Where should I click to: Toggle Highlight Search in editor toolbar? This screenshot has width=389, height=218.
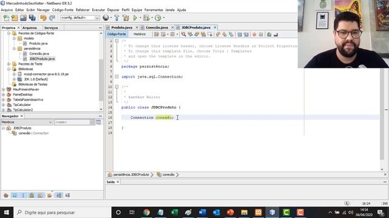pos(204,35)
